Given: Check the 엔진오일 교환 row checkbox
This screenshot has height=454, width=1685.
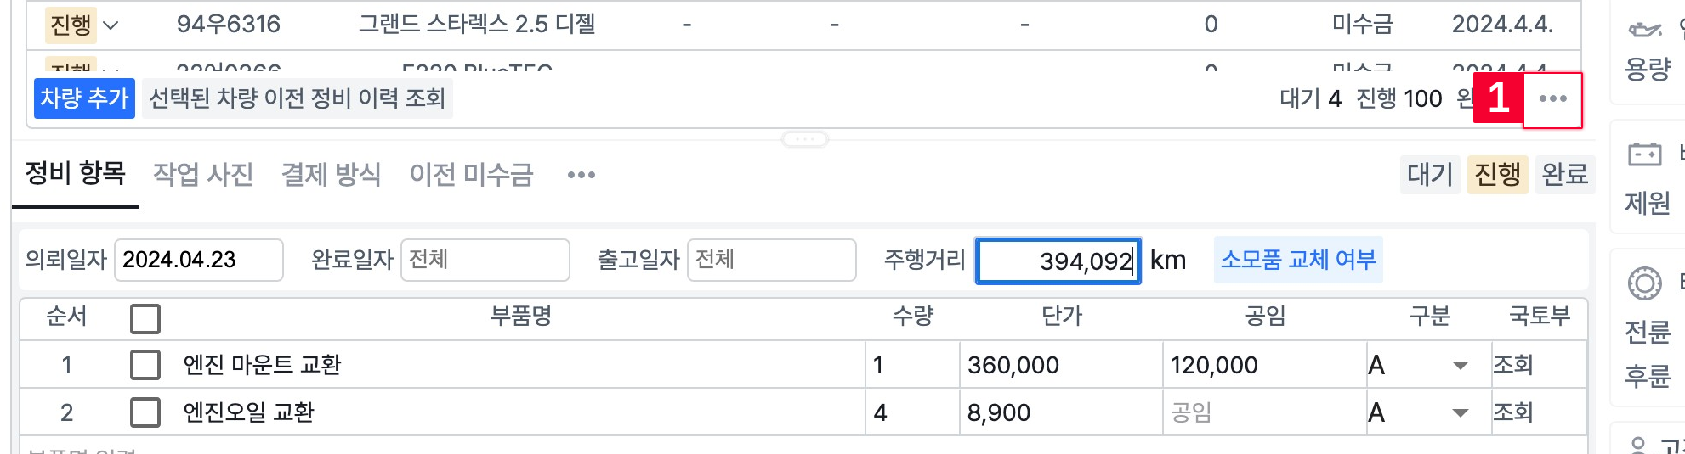Looking at the screenshot, I should click(145, 412).
